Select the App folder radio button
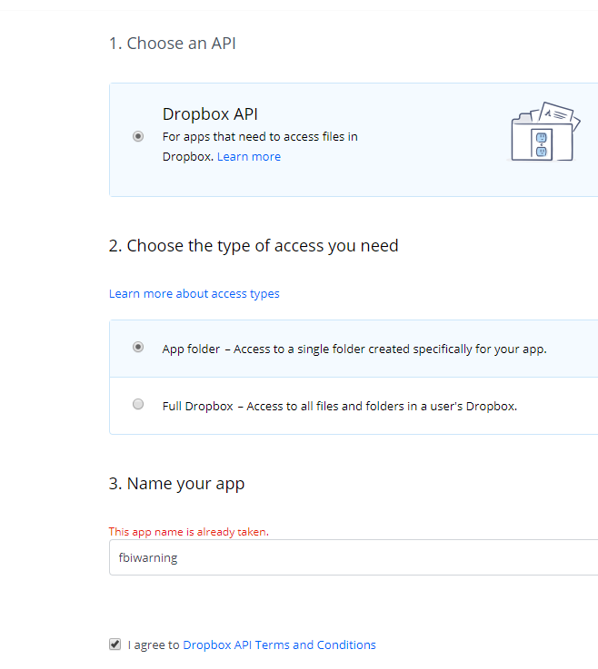598x669 pixels. coord(138,347)
